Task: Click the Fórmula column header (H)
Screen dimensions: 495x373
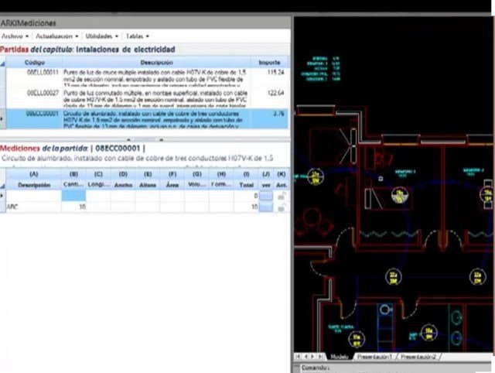Action: pos(221,179)
